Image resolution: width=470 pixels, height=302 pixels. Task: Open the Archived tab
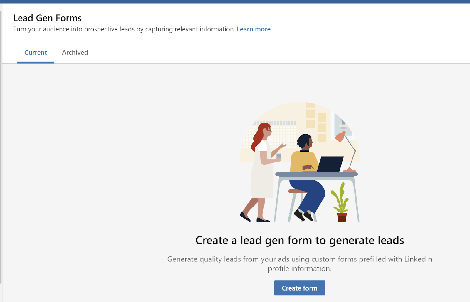(75, 53)
